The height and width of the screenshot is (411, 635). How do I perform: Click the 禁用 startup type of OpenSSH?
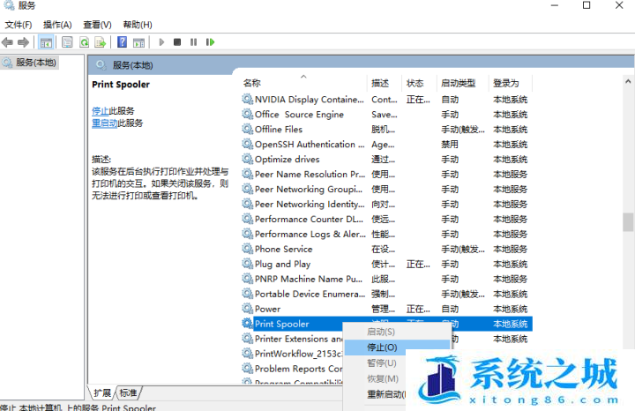[450, 144]
